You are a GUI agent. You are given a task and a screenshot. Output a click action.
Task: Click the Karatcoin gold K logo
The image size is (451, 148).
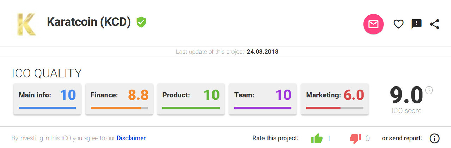(26, 24)
